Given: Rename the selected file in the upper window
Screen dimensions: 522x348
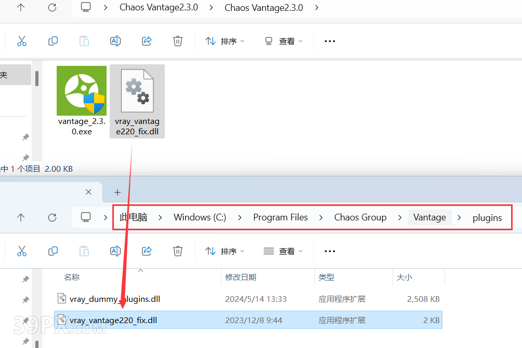Looking at the screenshot, I should coord(115,41).
